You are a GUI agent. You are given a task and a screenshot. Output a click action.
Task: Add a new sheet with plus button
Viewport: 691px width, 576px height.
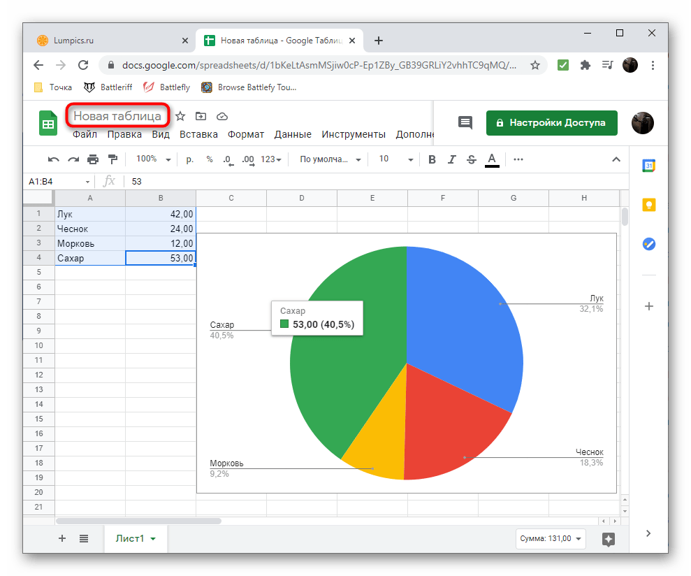click(62, 538)
